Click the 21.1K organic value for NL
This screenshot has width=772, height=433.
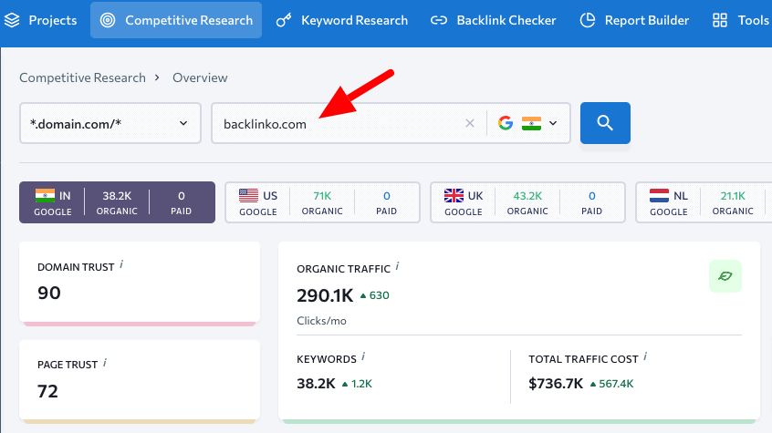733,196
